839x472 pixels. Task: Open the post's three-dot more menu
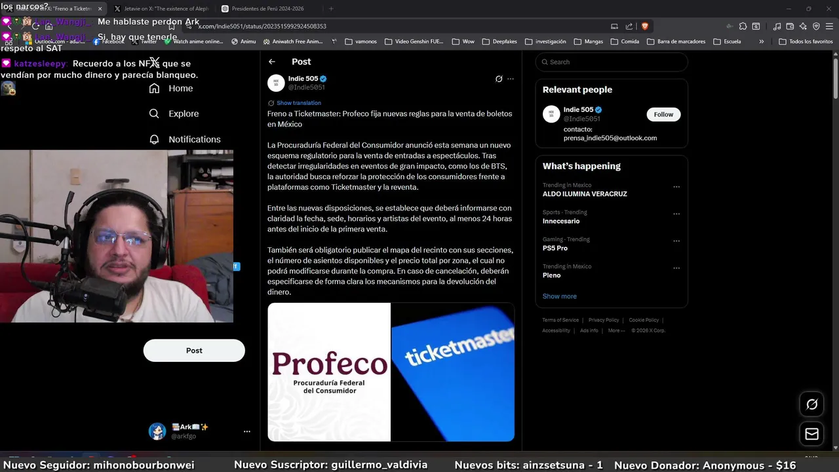click(x=511, y=79)
